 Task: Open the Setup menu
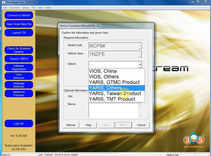point(25,8)
